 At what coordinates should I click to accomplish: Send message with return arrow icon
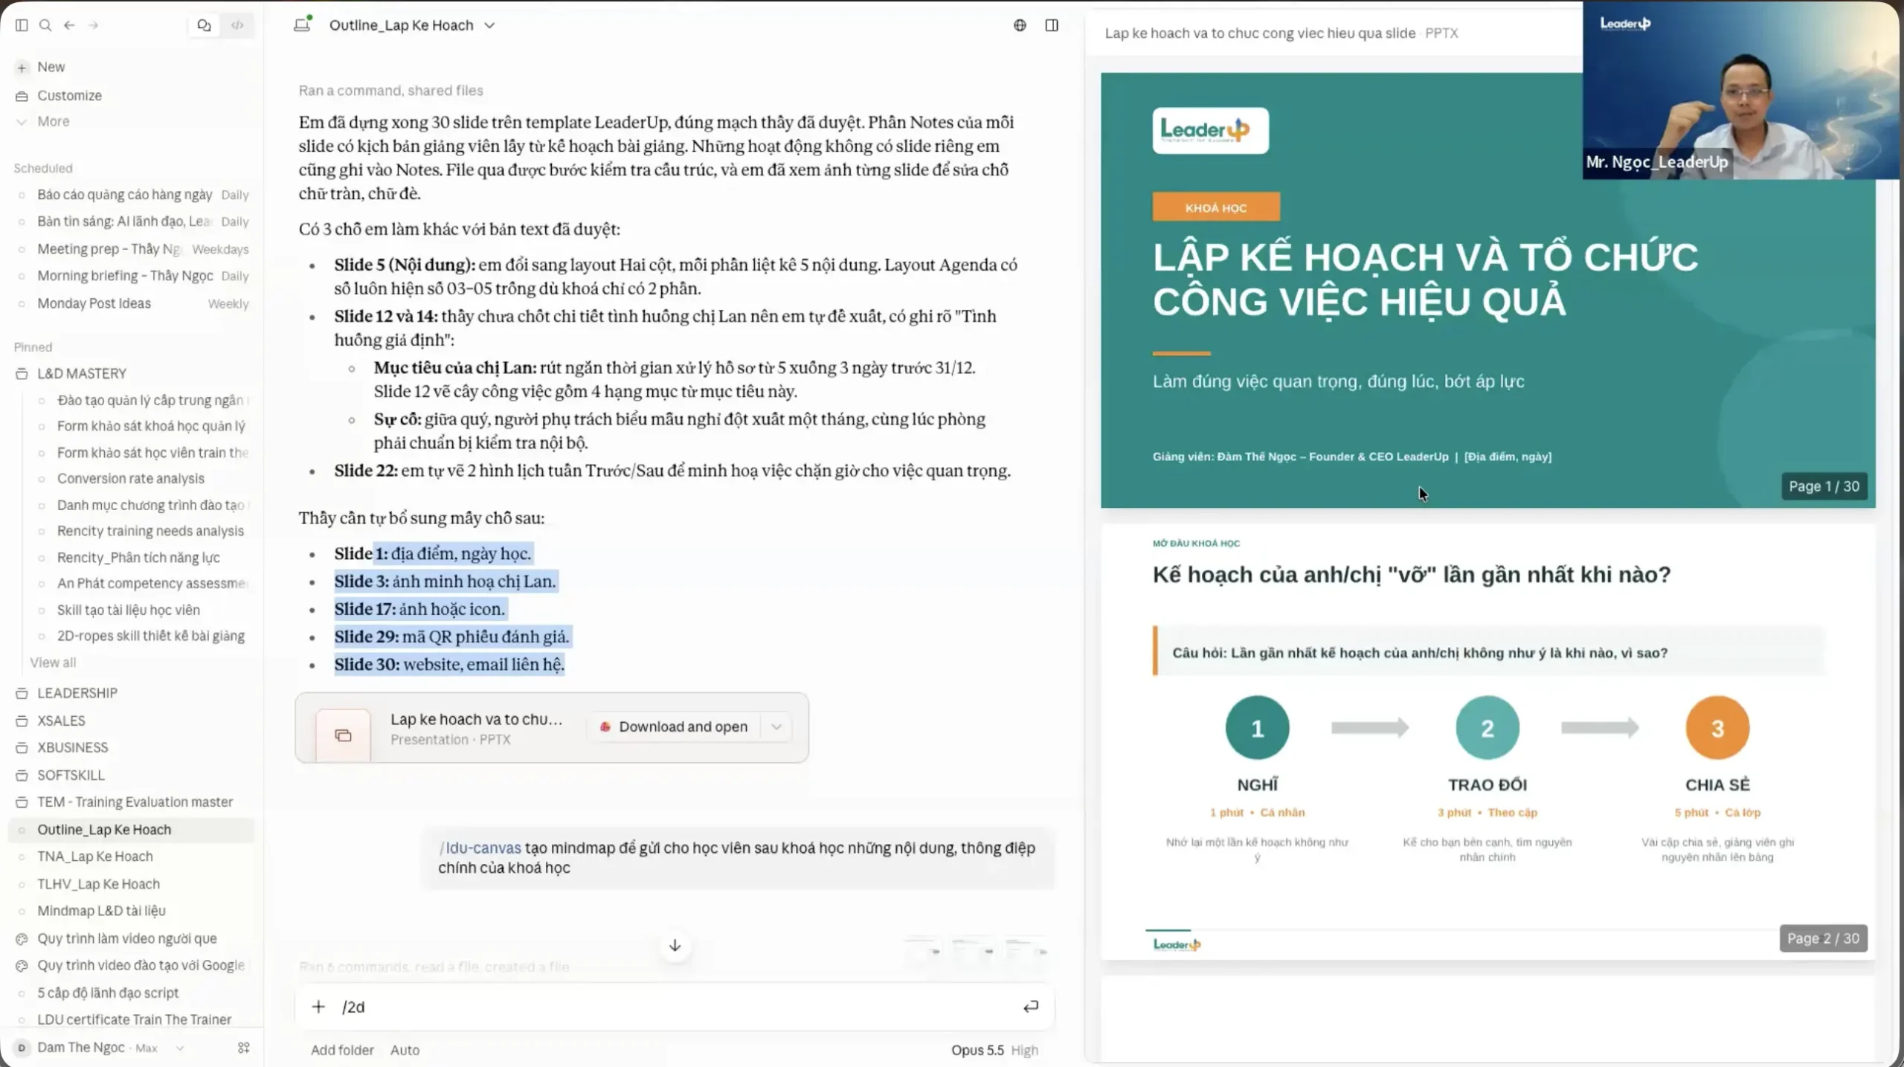[x=1031, y=1007]
